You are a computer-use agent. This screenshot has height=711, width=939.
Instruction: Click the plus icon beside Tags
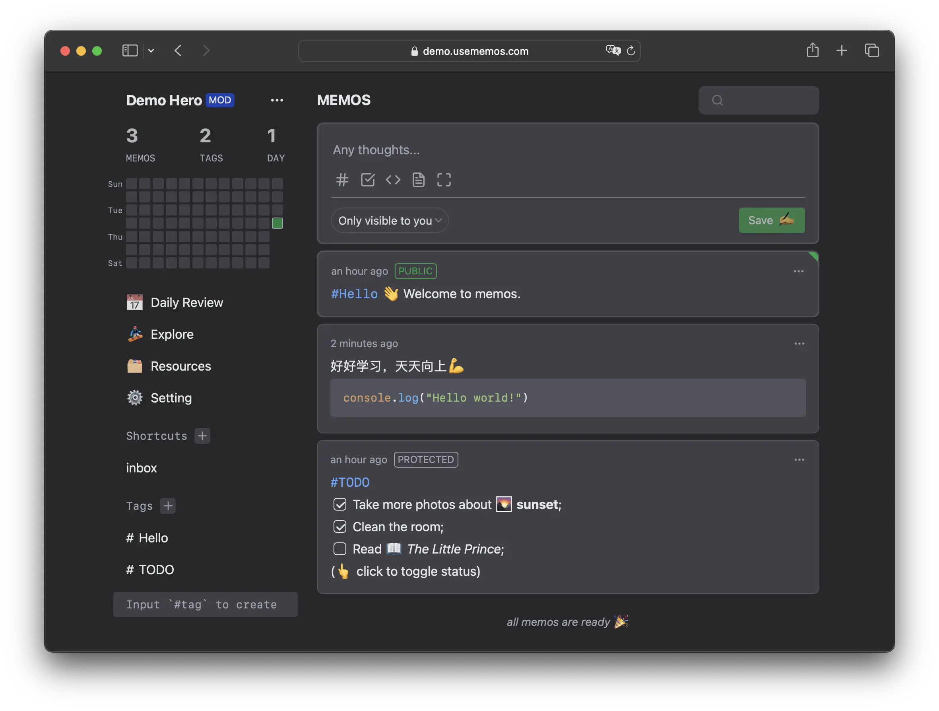tap(168, 506)
